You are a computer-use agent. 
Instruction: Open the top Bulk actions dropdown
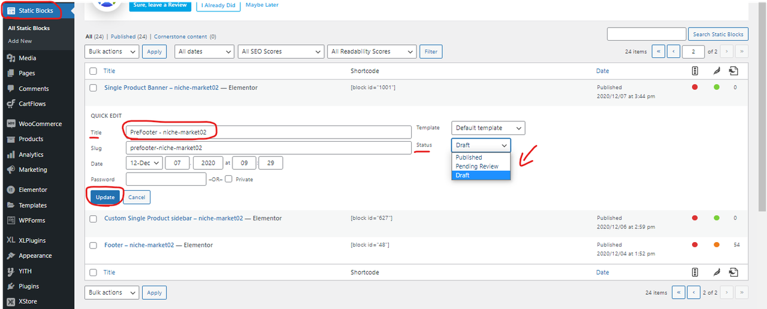click(112, 51)
